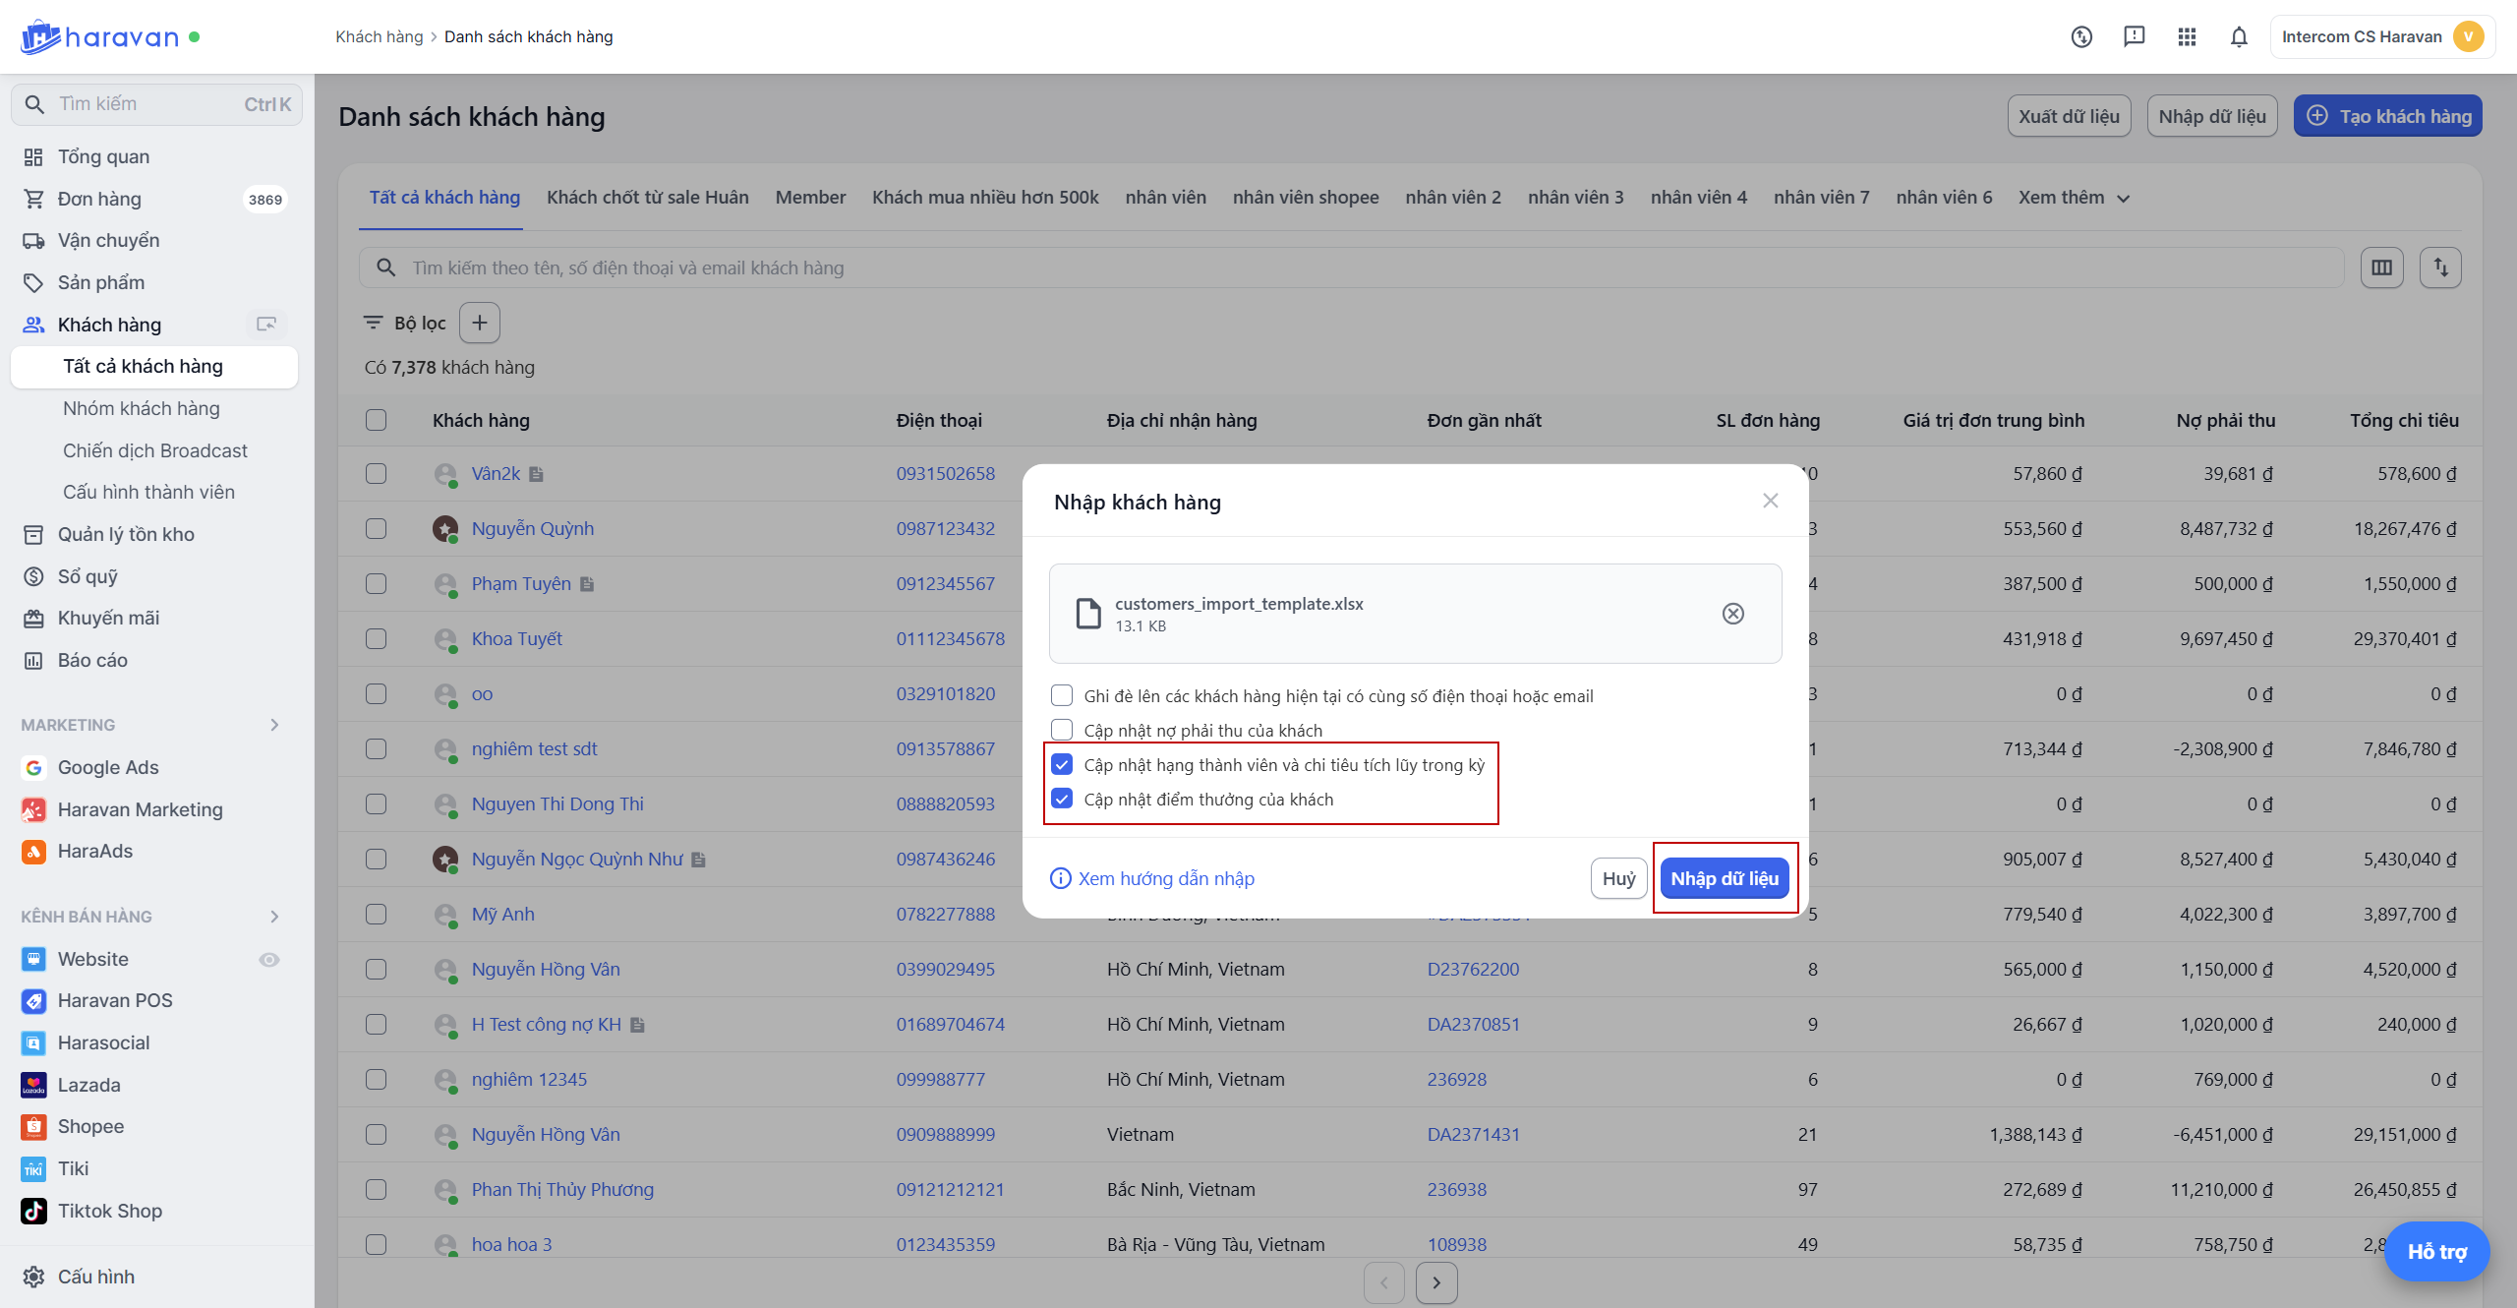Switch to the Member tab
Viewport: 2517px width, 1308px height.
point(810,198)
